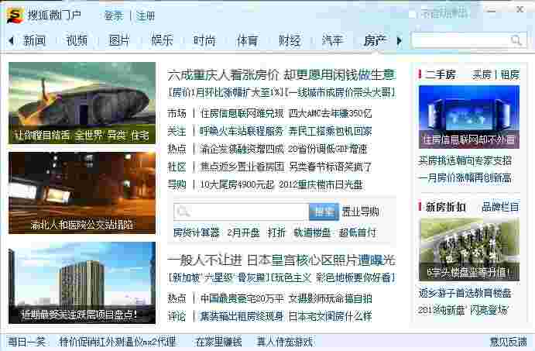Open the 二手房 section thumbnail image

(468, 116)
